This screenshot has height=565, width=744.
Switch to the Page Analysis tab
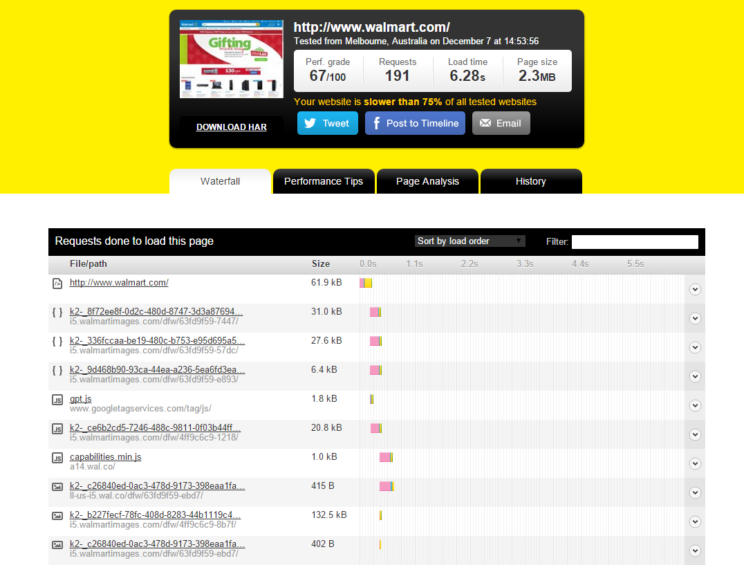point(427,181)
